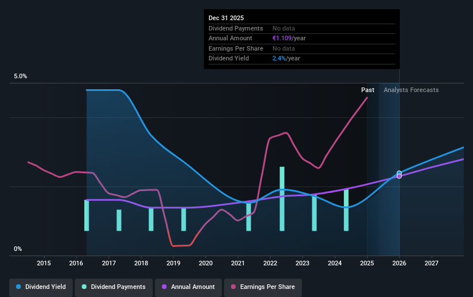Click the 2022 x-axis label

[270, 263]
